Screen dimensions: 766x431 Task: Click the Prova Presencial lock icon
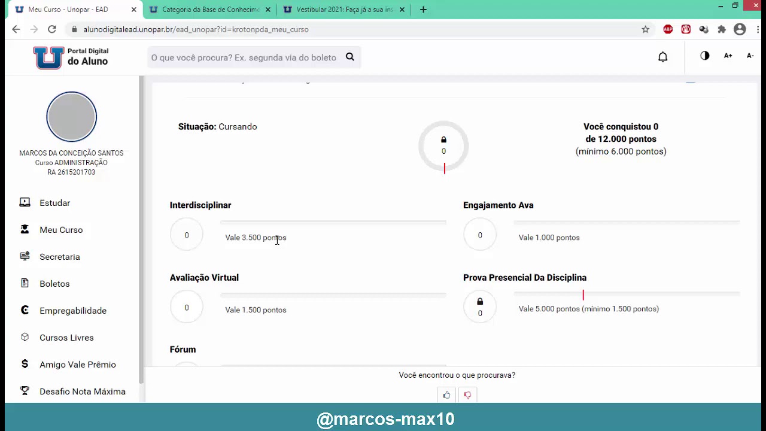(x=480, y=301)
